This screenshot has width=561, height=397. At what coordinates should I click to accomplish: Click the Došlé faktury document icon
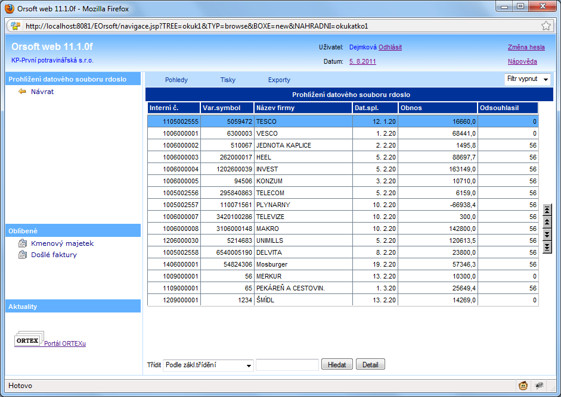[23, 255]
